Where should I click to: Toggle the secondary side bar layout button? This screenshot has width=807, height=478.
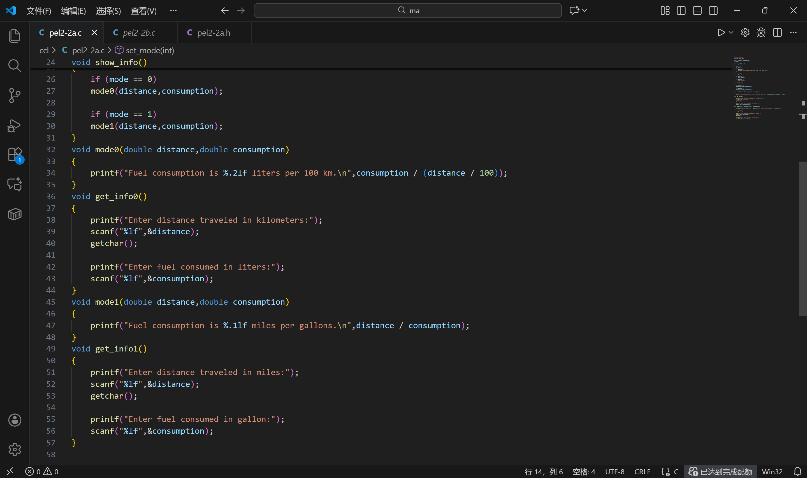tap(713, 11)
